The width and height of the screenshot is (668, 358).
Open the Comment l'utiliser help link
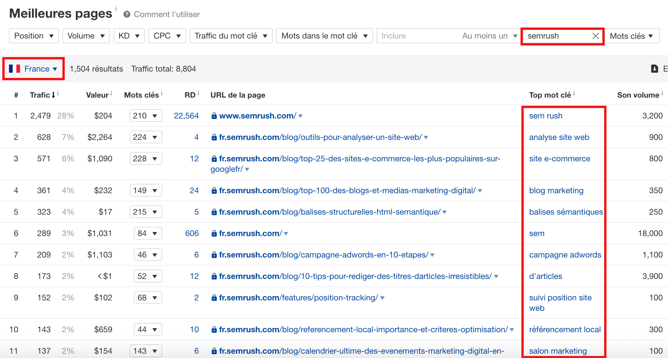(167, 14)
